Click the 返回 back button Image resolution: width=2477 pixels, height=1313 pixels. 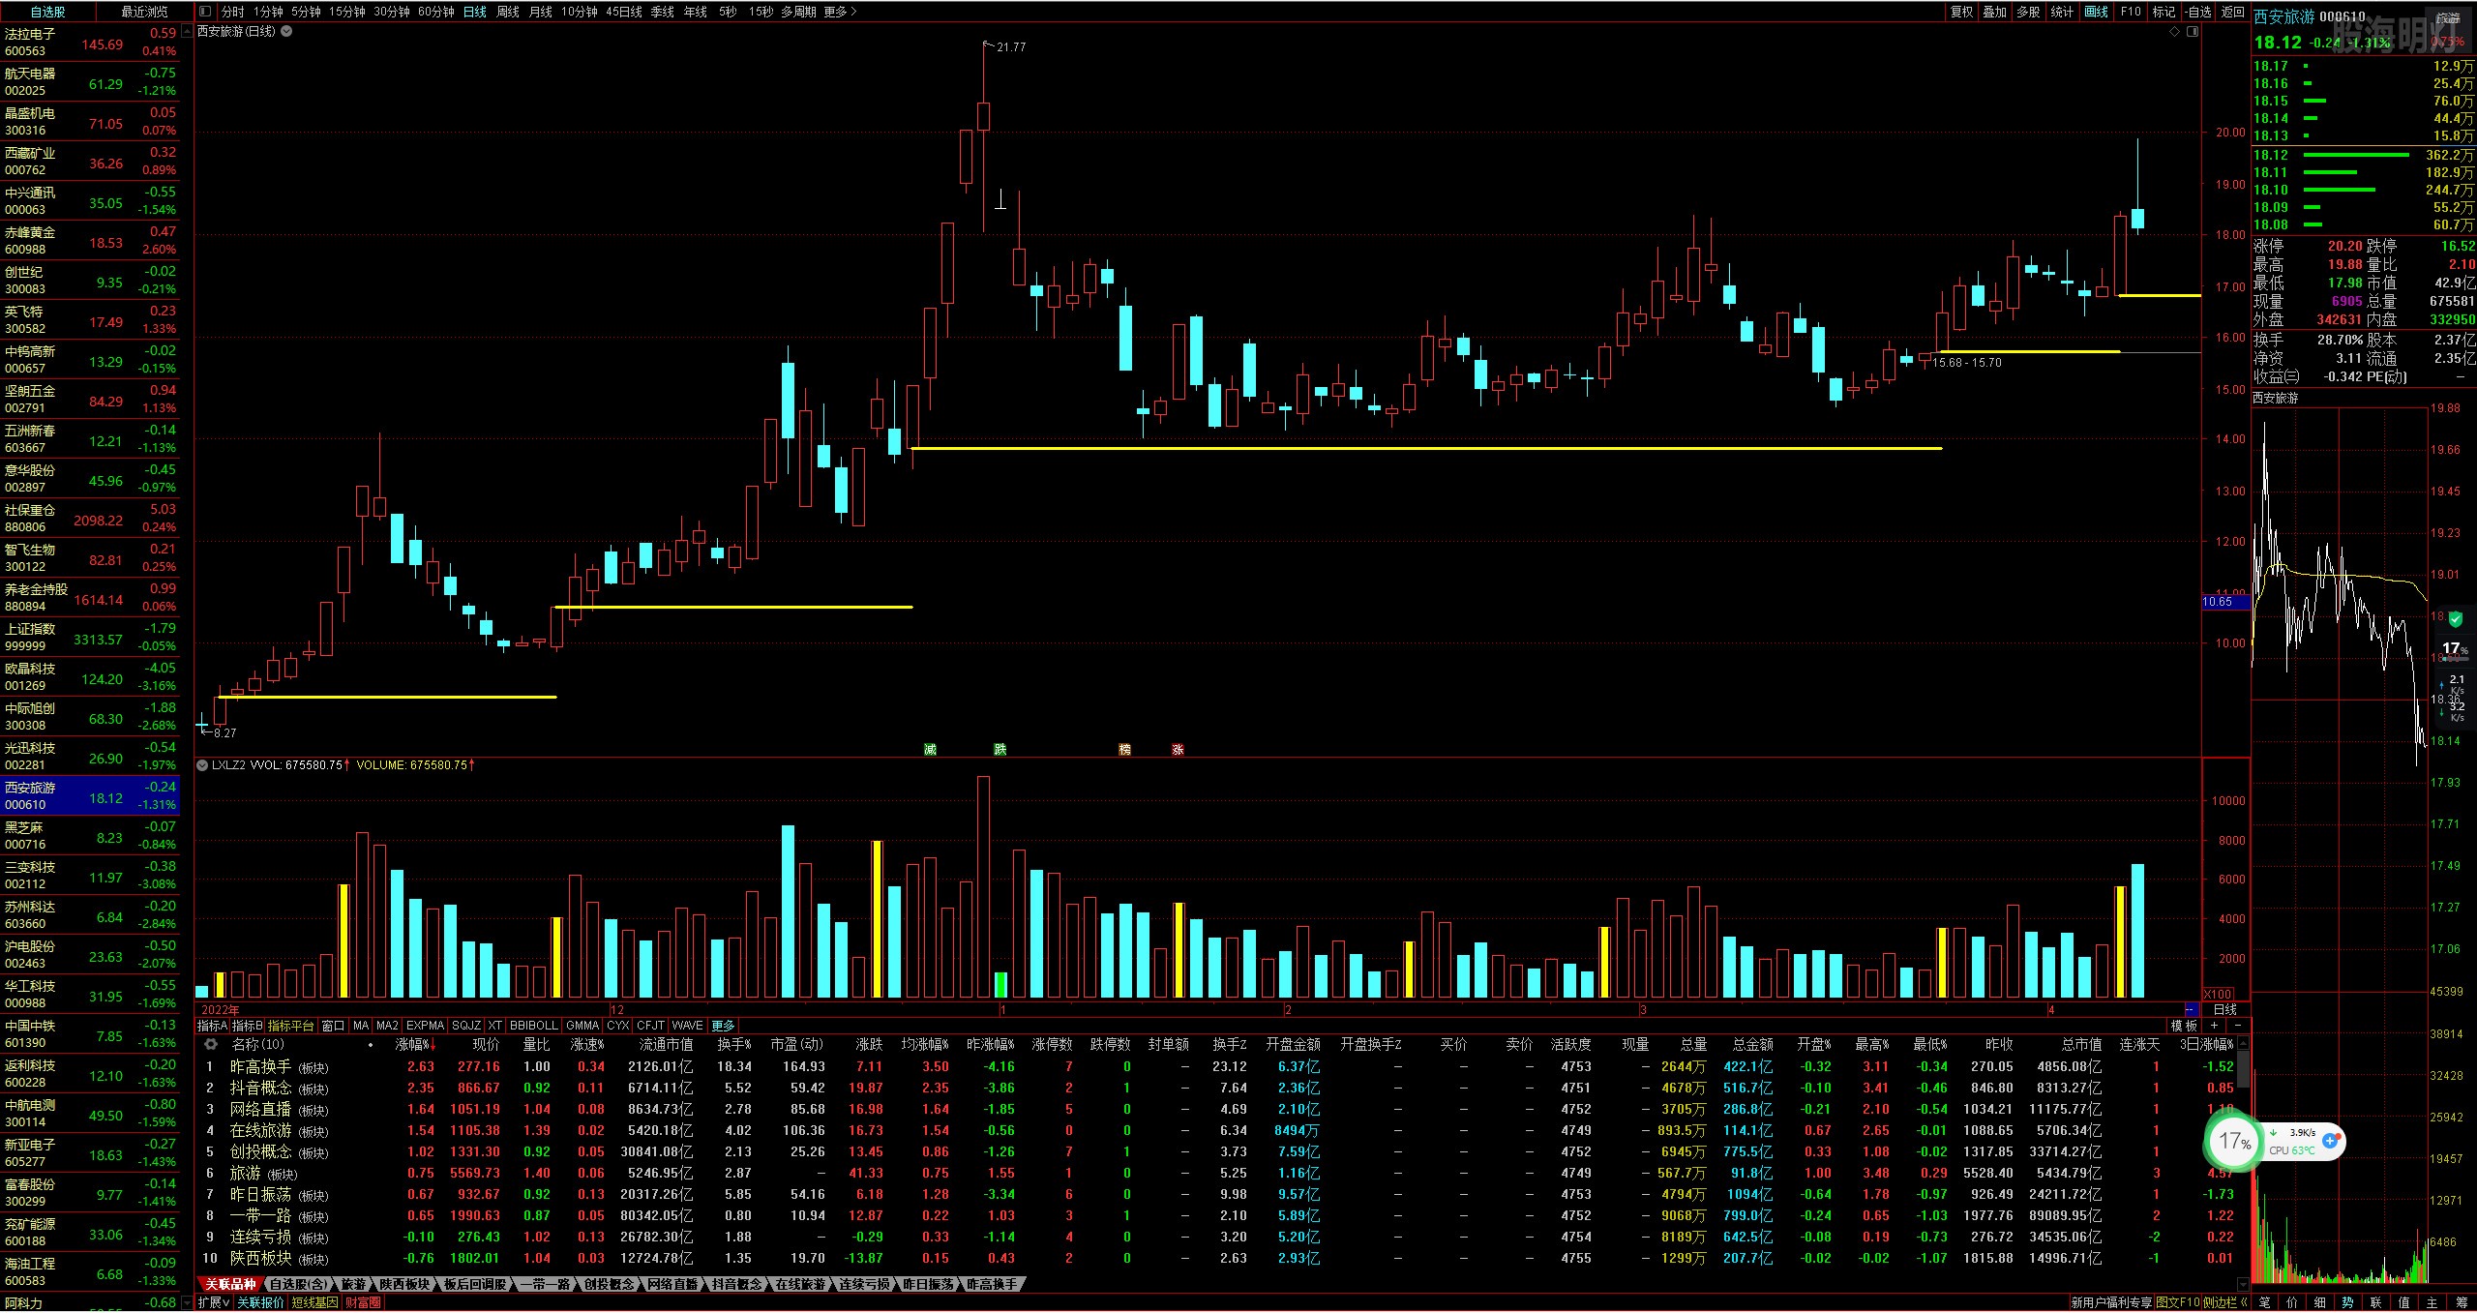[2232, 12]
